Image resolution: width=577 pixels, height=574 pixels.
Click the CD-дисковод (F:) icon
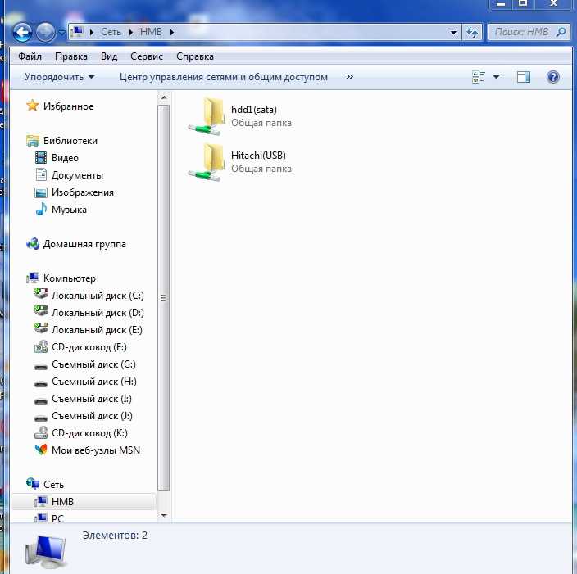(41, 346)
